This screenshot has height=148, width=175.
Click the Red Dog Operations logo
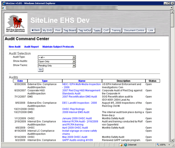(16, 23)
